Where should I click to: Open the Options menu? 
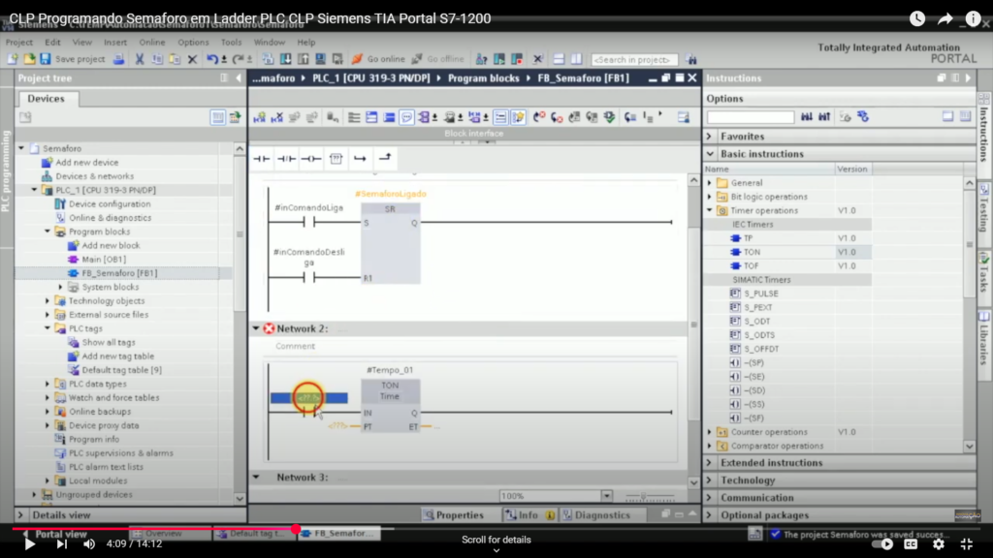tap(193, 43)
